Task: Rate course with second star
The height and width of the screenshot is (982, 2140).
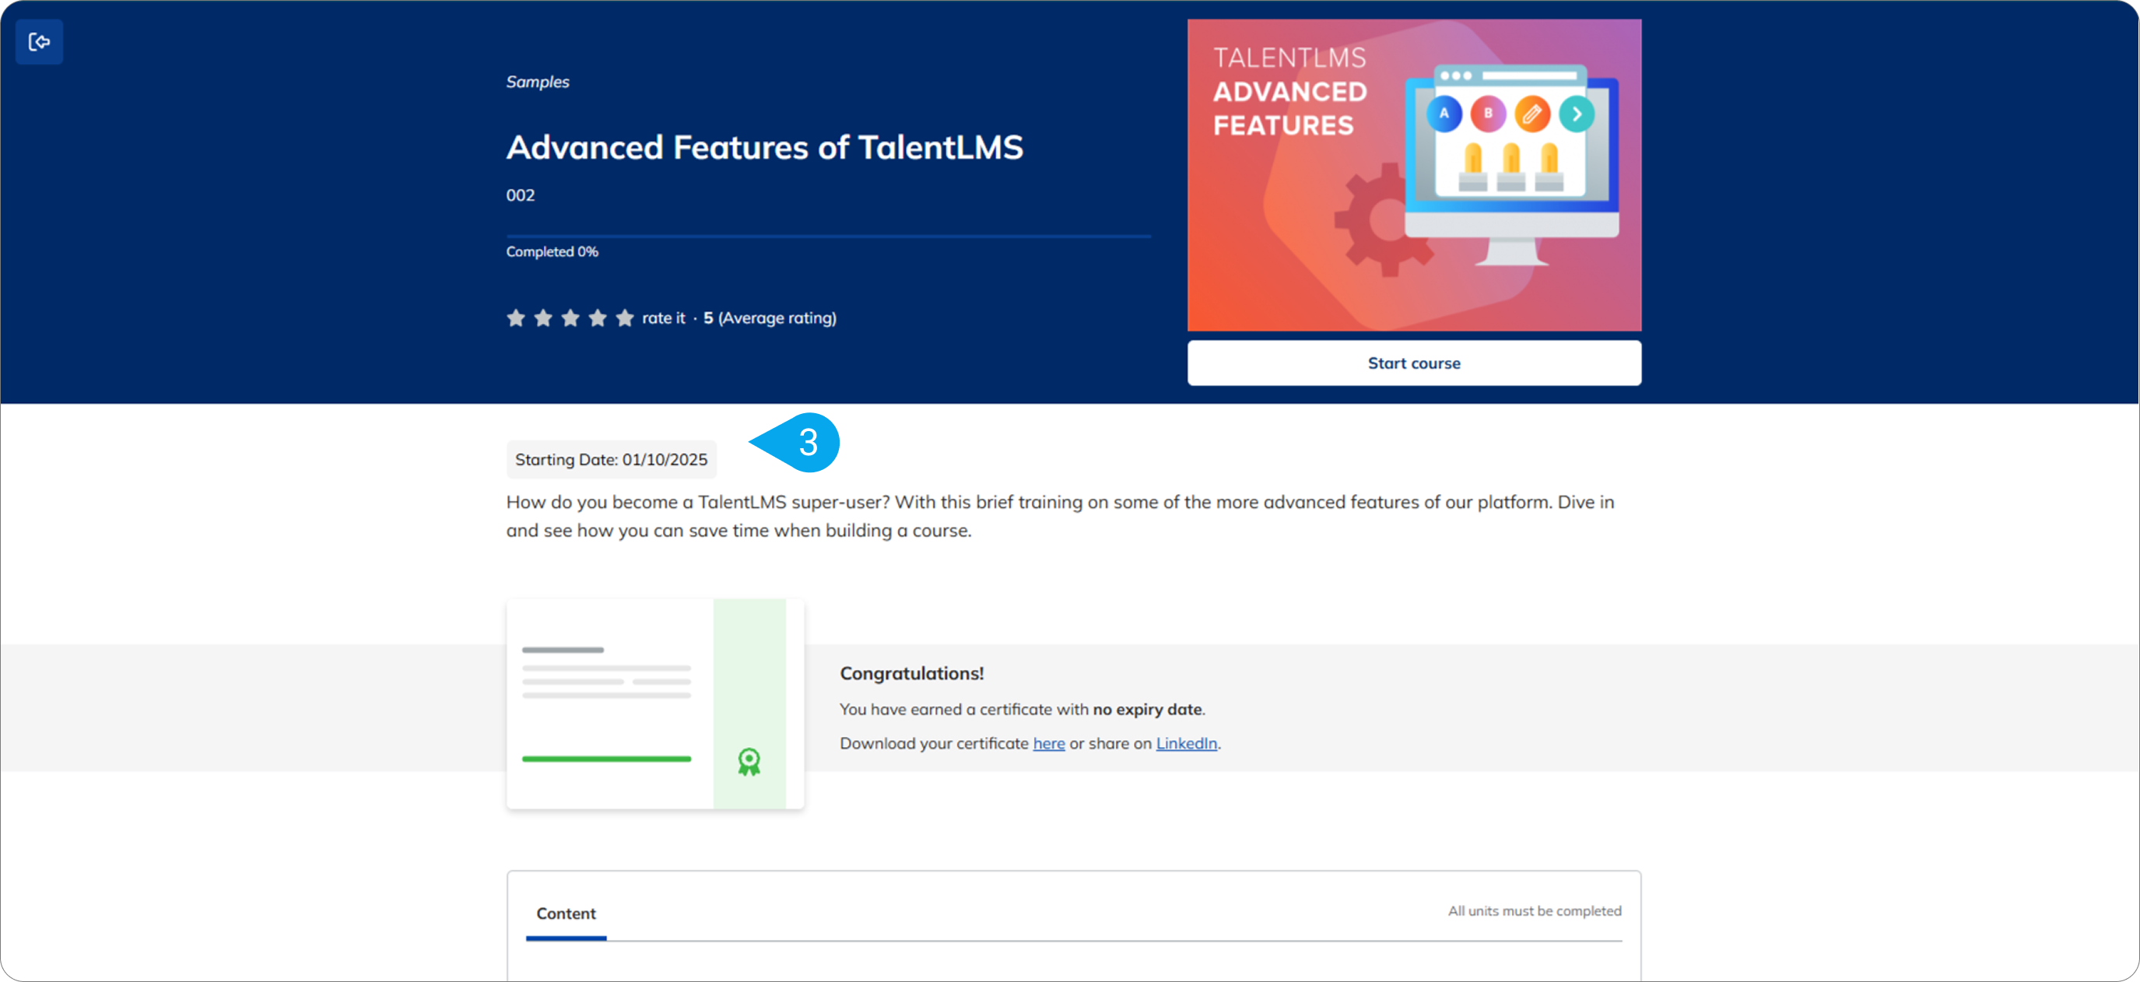Action: pos(543,317)
